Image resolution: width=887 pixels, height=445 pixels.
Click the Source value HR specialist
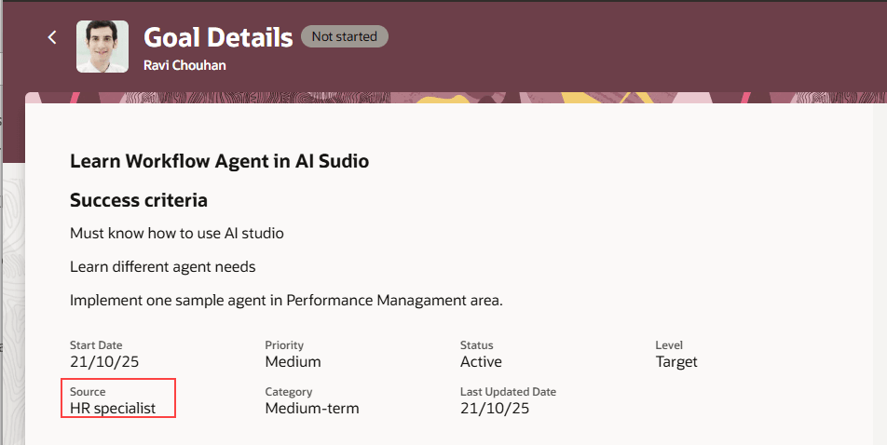[x=113, y=408]
